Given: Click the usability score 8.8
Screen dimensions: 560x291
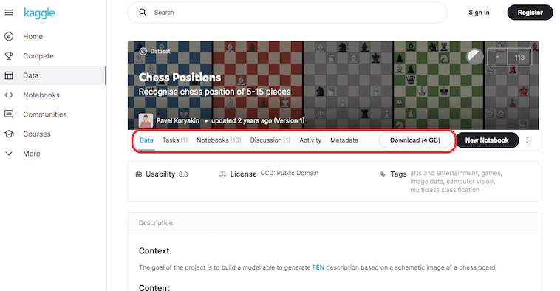Looking at the screenshot, I should [x=183, y=174].
